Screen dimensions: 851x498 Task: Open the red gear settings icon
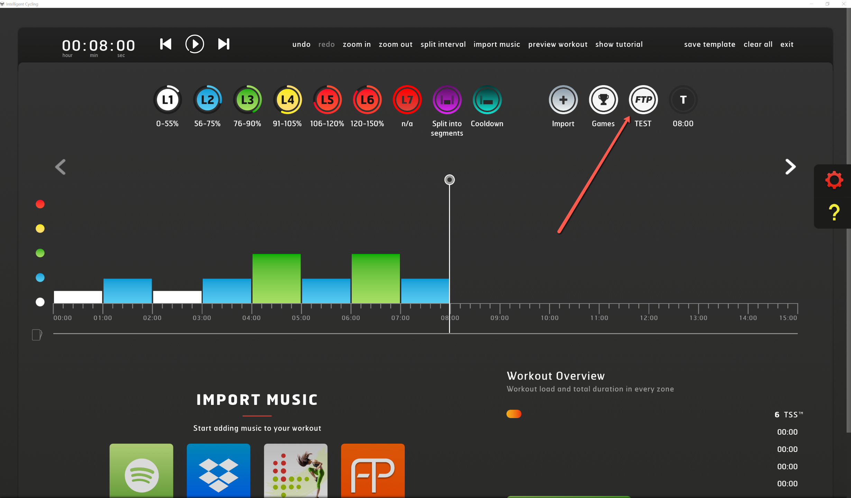[x=834, y=180]
